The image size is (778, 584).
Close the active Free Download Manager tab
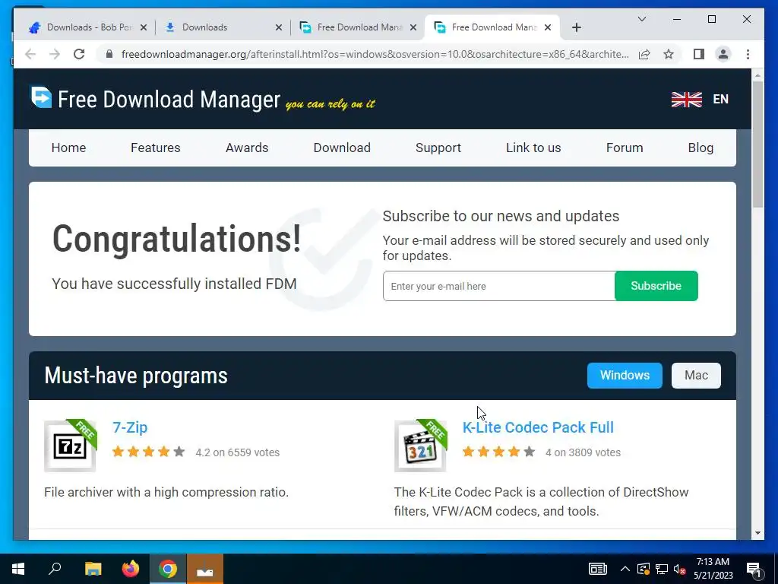click(548, 27)
